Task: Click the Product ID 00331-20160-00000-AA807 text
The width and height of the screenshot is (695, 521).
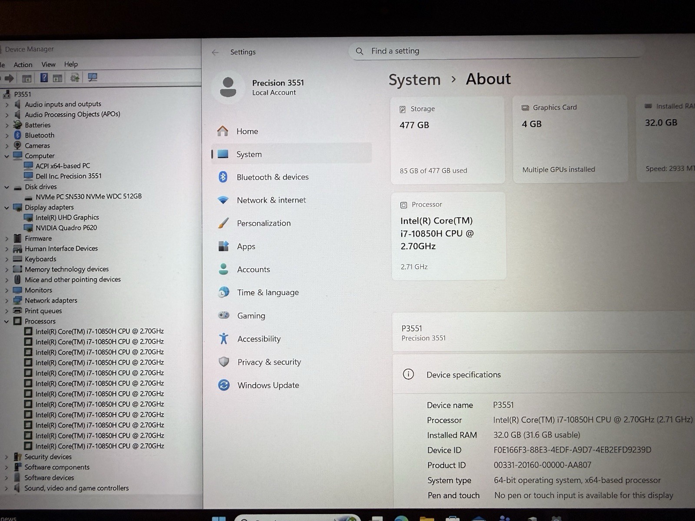Action: click(x=543, y=465)
